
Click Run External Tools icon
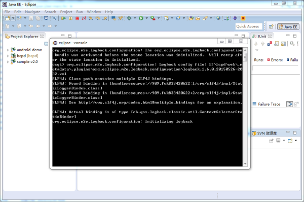pos(153,18)
